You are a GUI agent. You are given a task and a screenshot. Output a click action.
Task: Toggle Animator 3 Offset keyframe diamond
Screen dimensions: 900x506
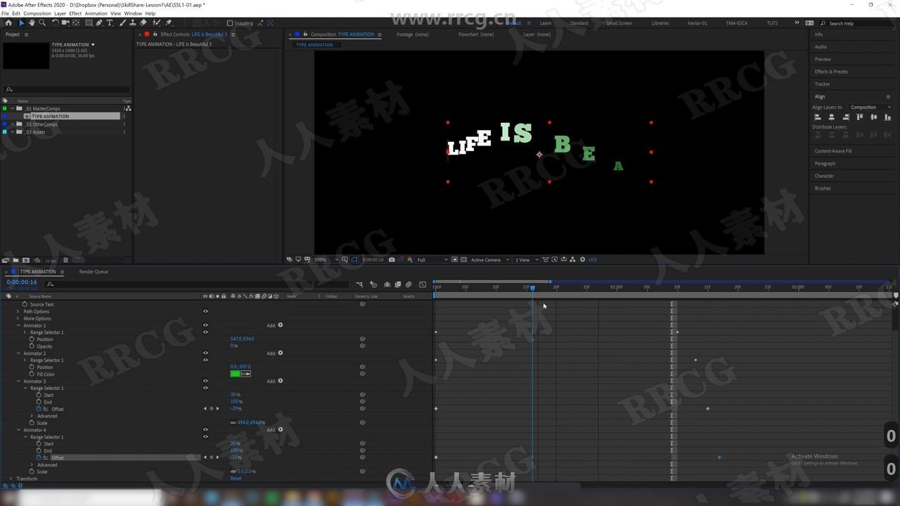211,408
